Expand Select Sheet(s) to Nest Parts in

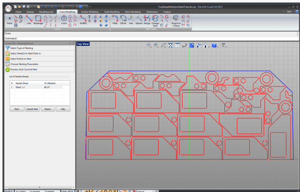pyautogui.click(x=40, y=53)
